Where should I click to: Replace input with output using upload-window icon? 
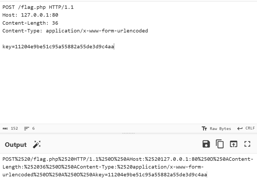coord(233,144)
